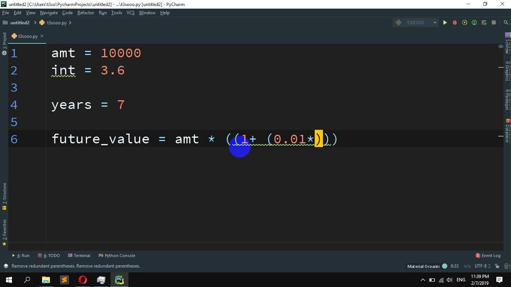Open the Event Log panel
This screenshot has height=287, width=511.
tap(488, 256)
